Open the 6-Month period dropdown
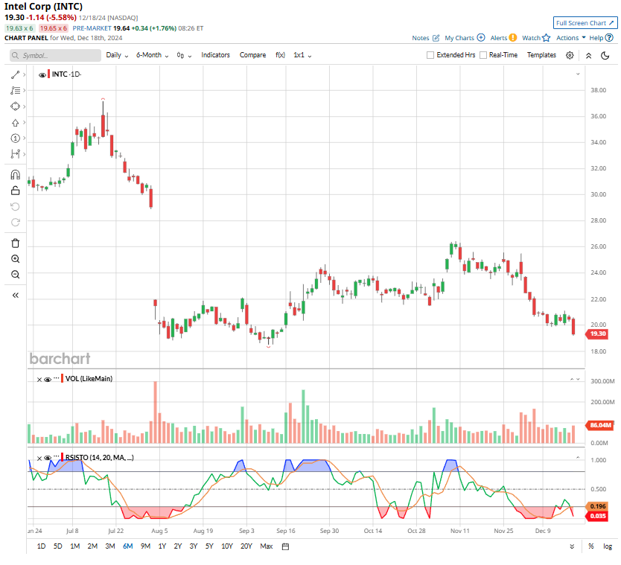This screenshot has width=621, height=565. [x=152, y=55]
